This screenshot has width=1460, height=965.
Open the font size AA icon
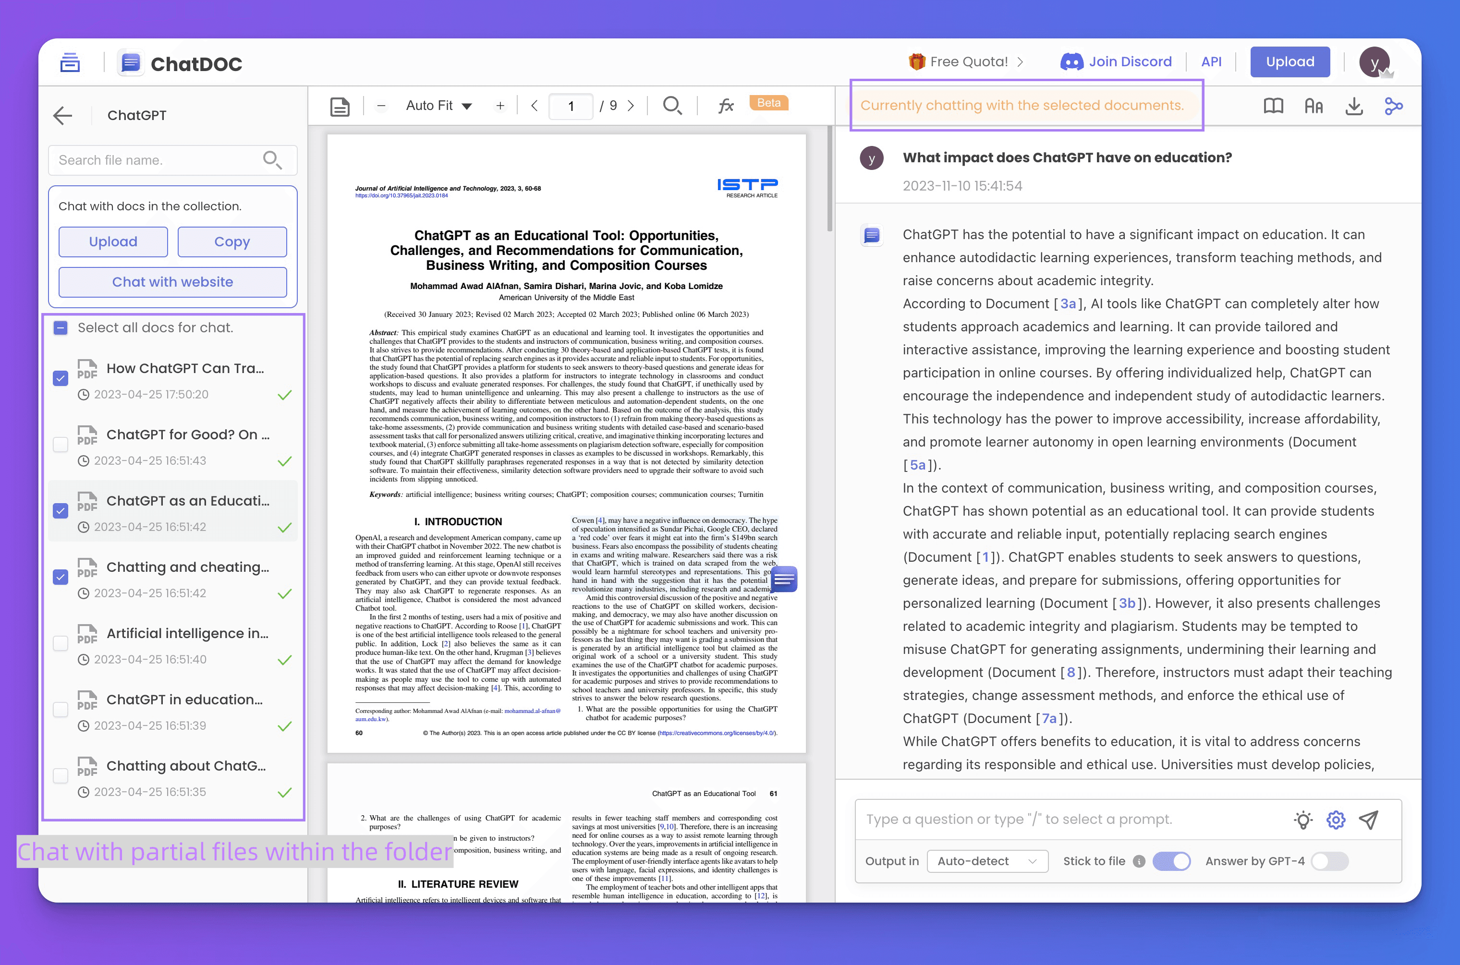point(1314,107)
